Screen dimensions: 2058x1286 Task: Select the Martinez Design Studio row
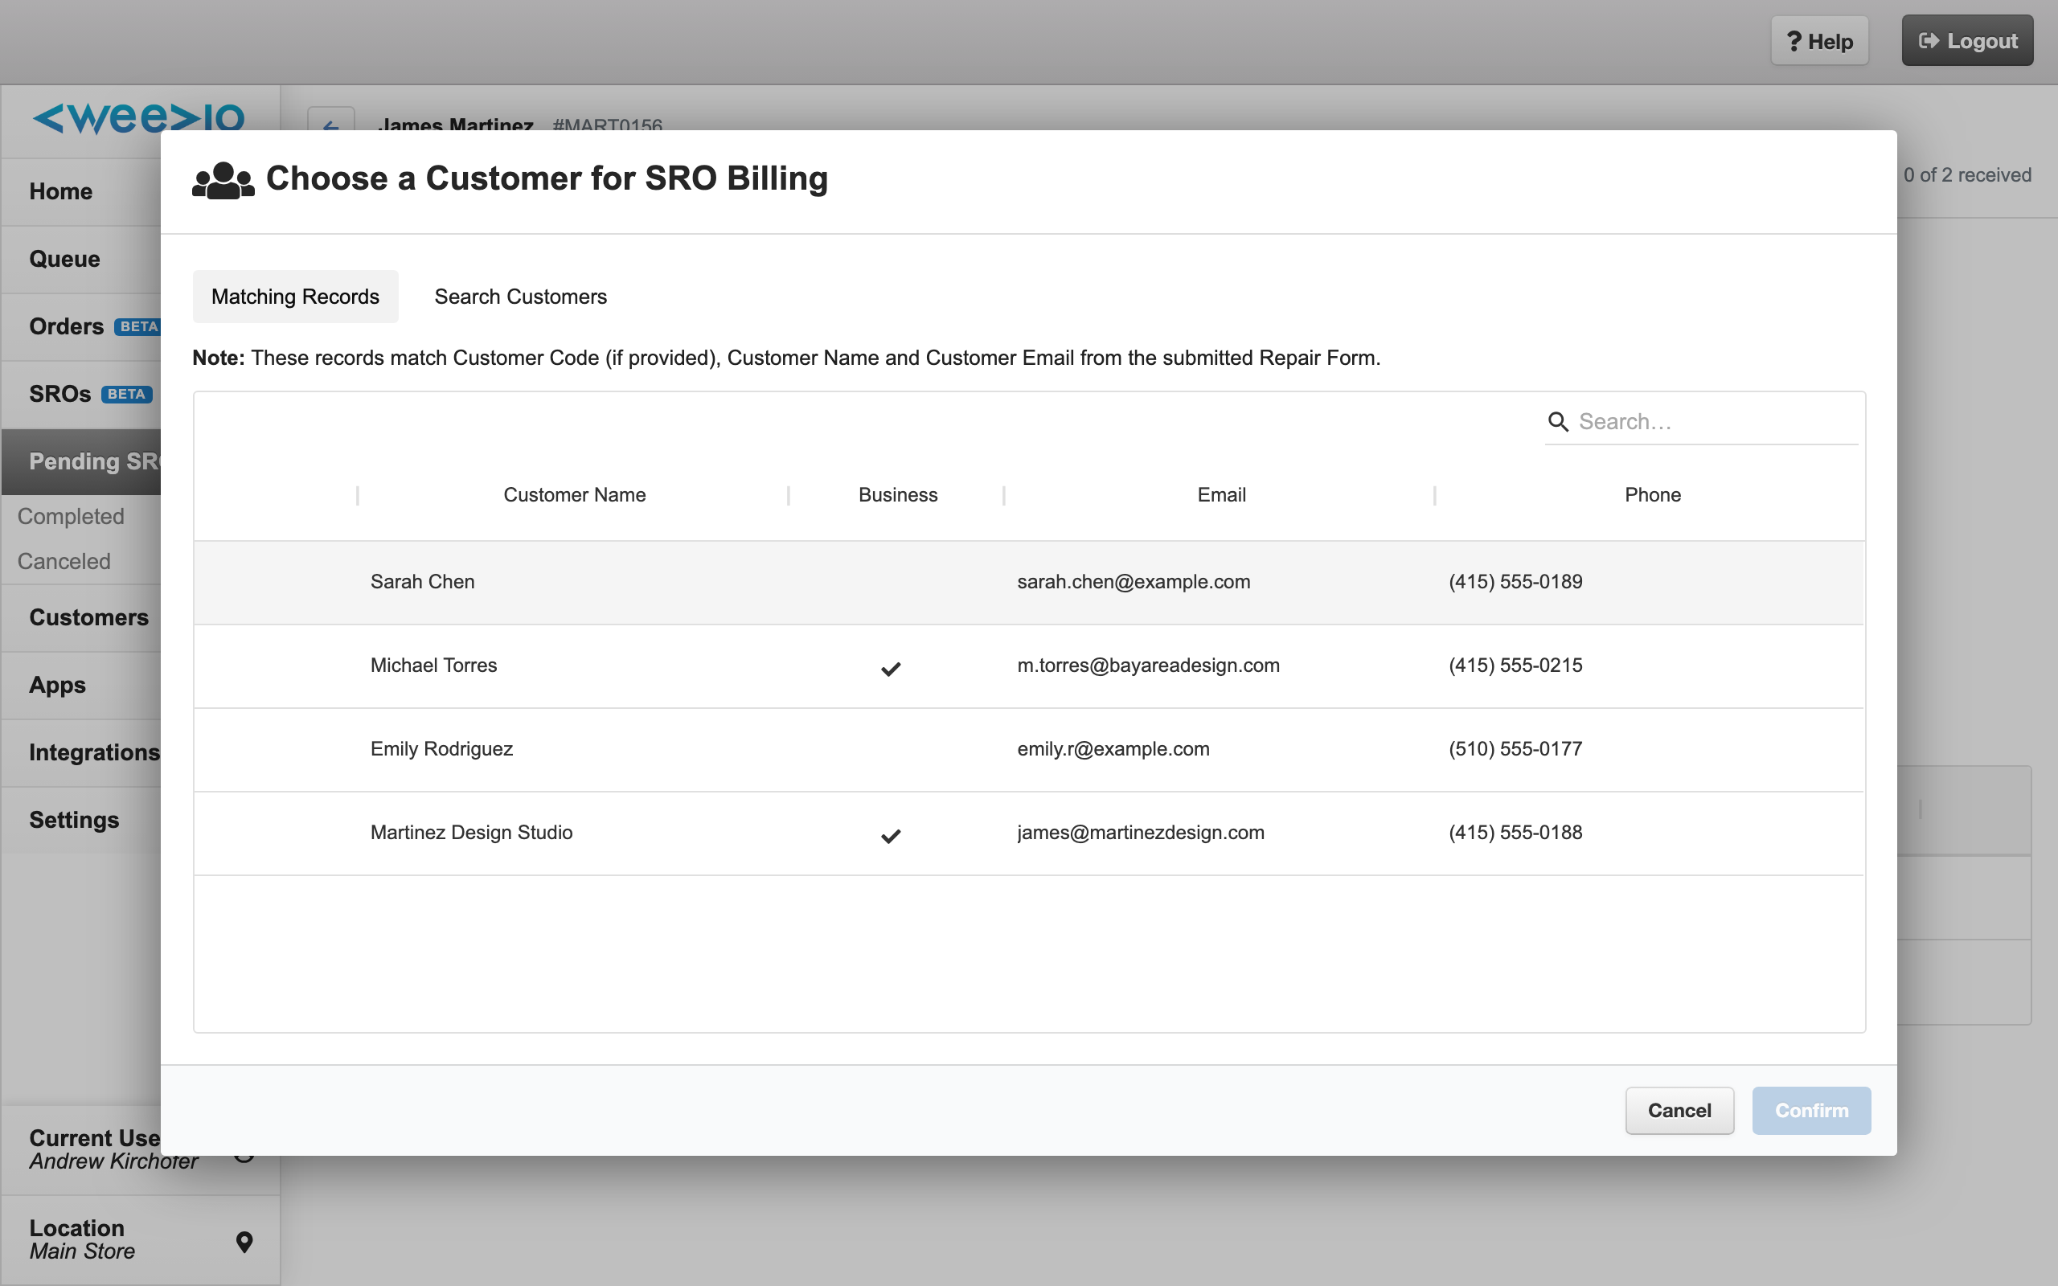(x=1029, y=833)
